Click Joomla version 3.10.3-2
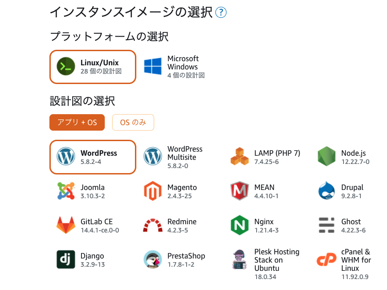Screen dimensions: 387x290 (92, 196)
